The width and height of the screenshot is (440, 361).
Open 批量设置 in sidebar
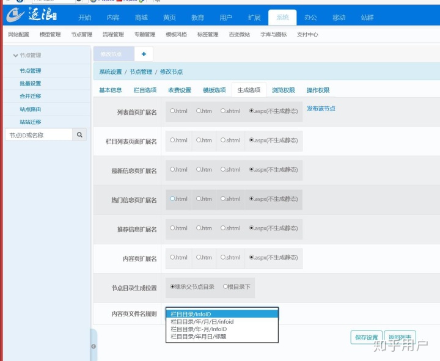(31, 84)
